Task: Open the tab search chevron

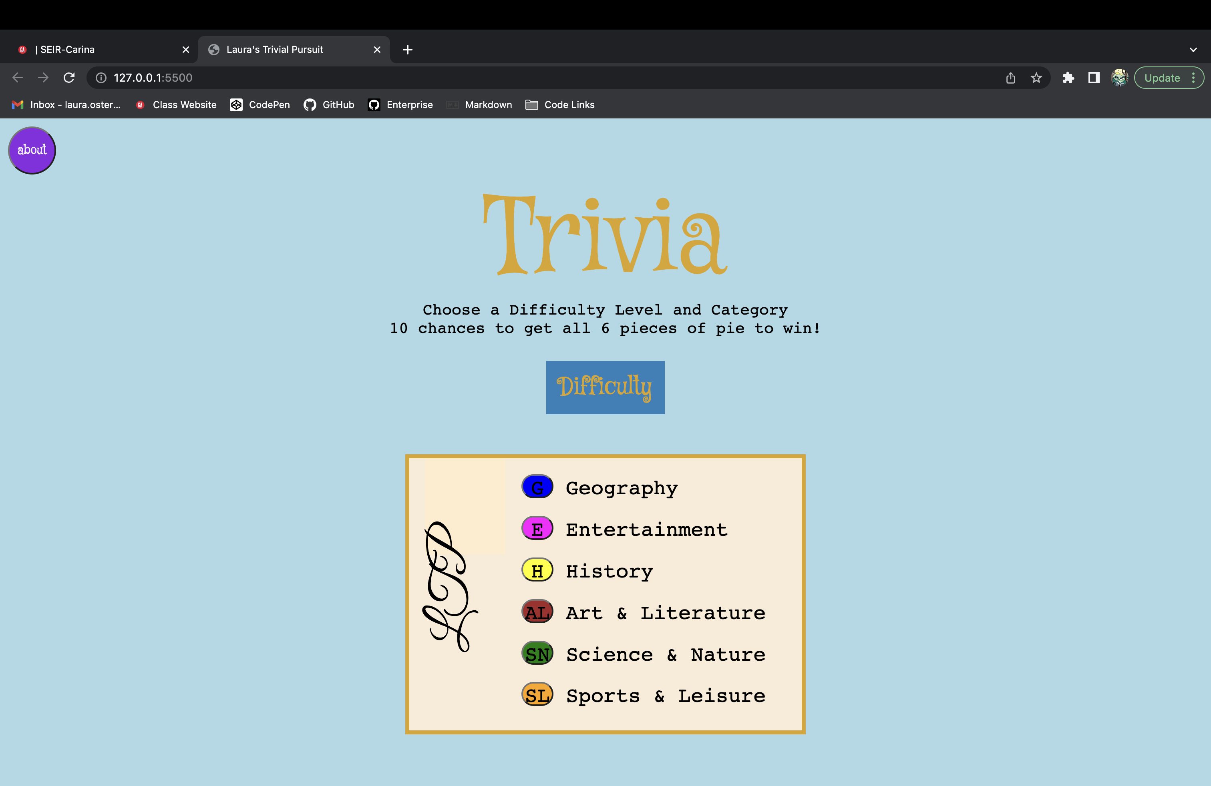Action: 1193,49
